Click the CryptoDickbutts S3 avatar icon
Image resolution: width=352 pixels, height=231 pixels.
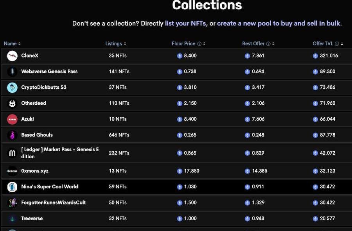(x=12, y=88)
